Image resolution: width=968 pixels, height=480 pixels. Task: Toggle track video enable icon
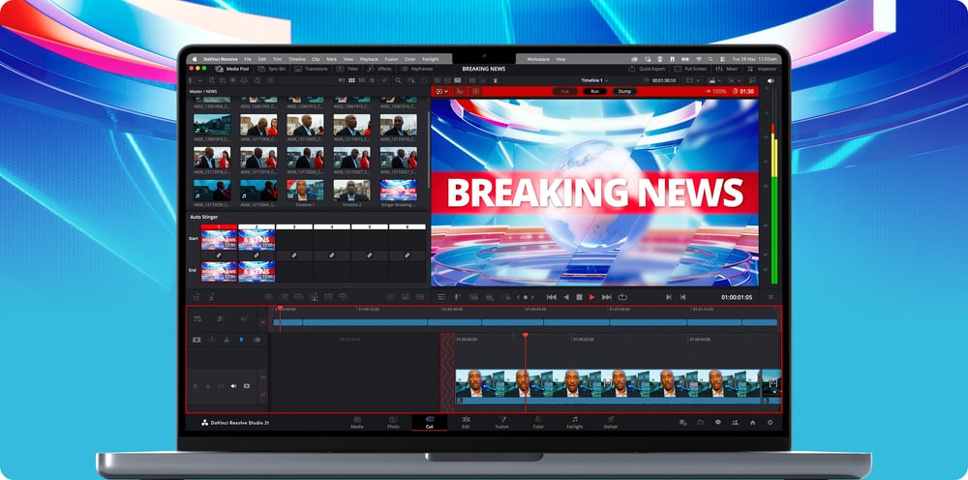246,386
